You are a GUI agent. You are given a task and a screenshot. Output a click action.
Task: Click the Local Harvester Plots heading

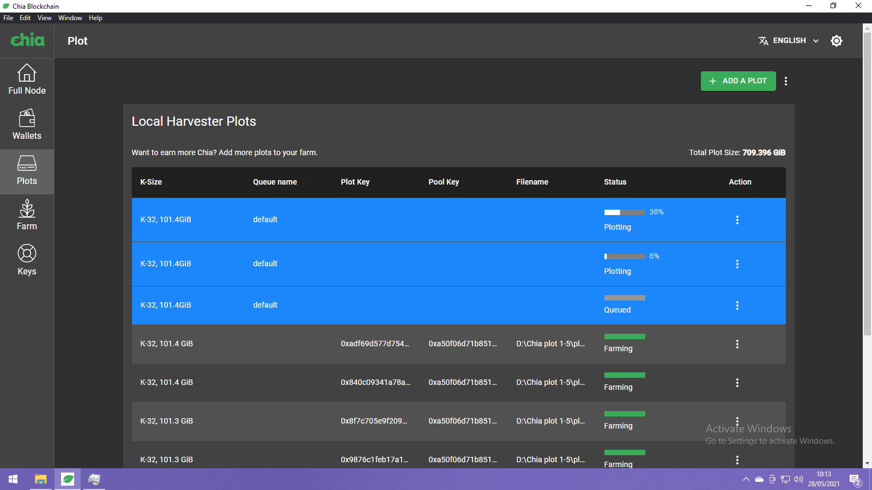(x=193, y=121)
